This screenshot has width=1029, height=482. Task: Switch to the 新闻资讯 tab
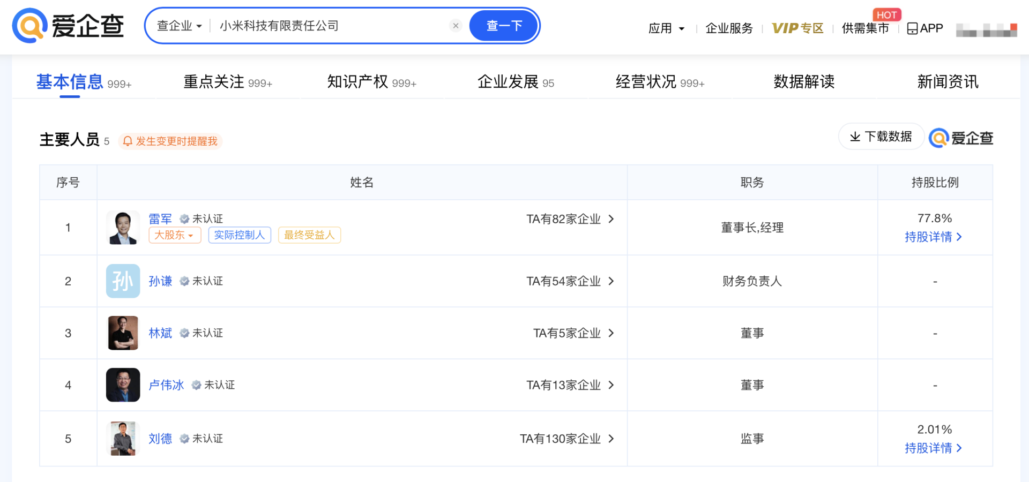point(948,82)
